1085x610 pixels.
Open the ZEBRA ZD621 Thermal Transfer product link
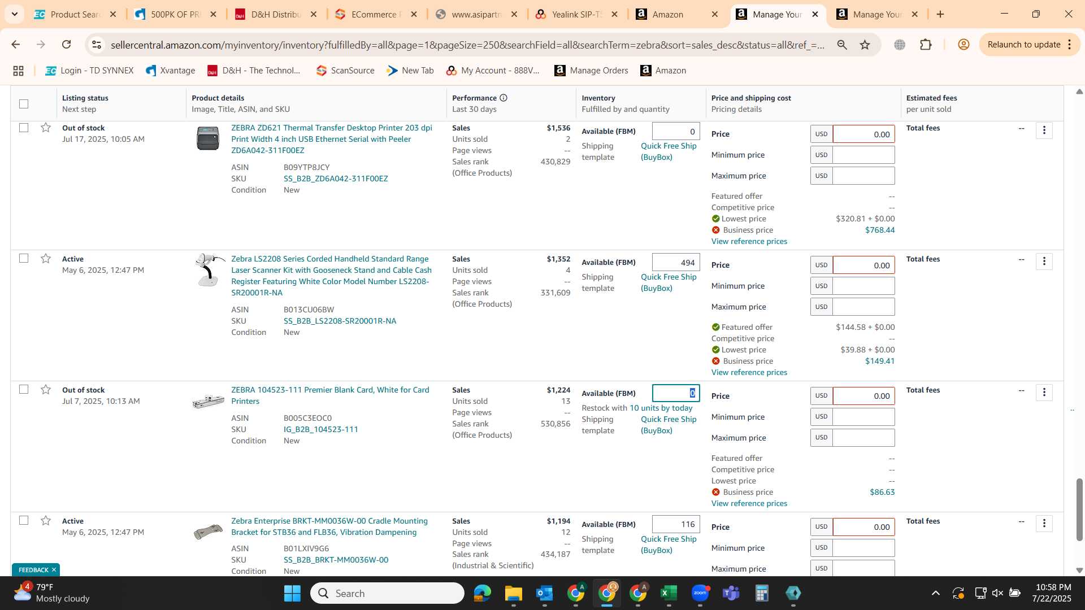332,139
